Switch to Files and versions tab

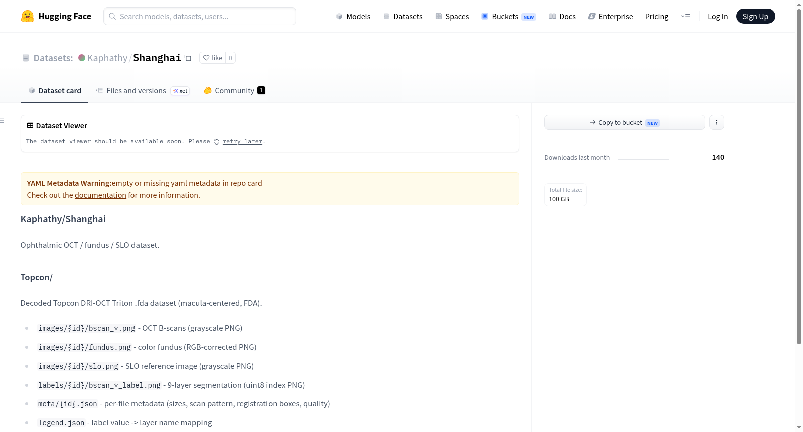tap(143, 91)
